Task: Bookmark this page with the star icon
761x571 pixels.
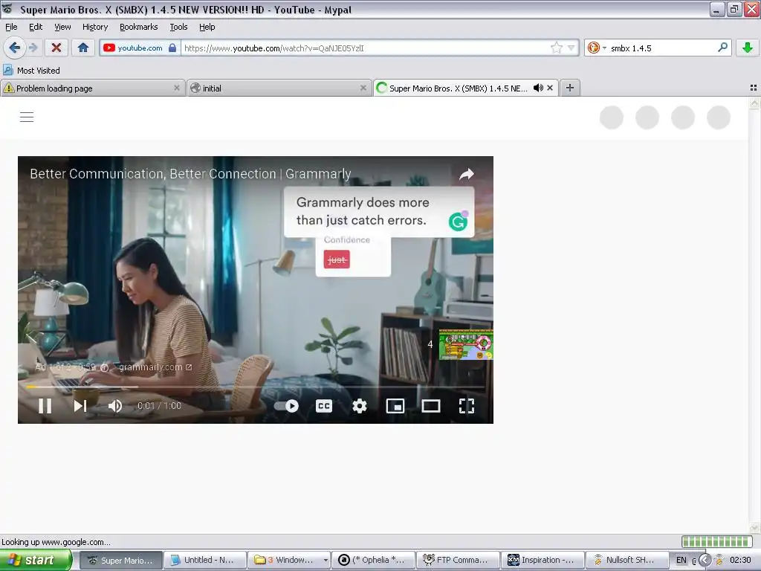Action: (x=556, y=48)
